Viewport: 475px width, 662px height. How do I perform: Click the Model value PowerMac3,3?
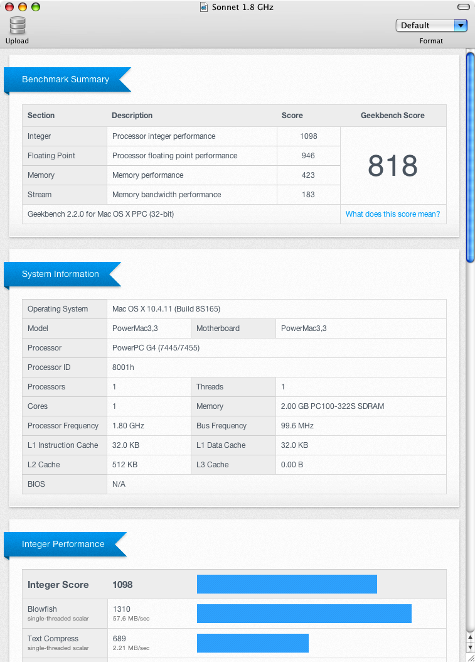[x=135, y=328]
